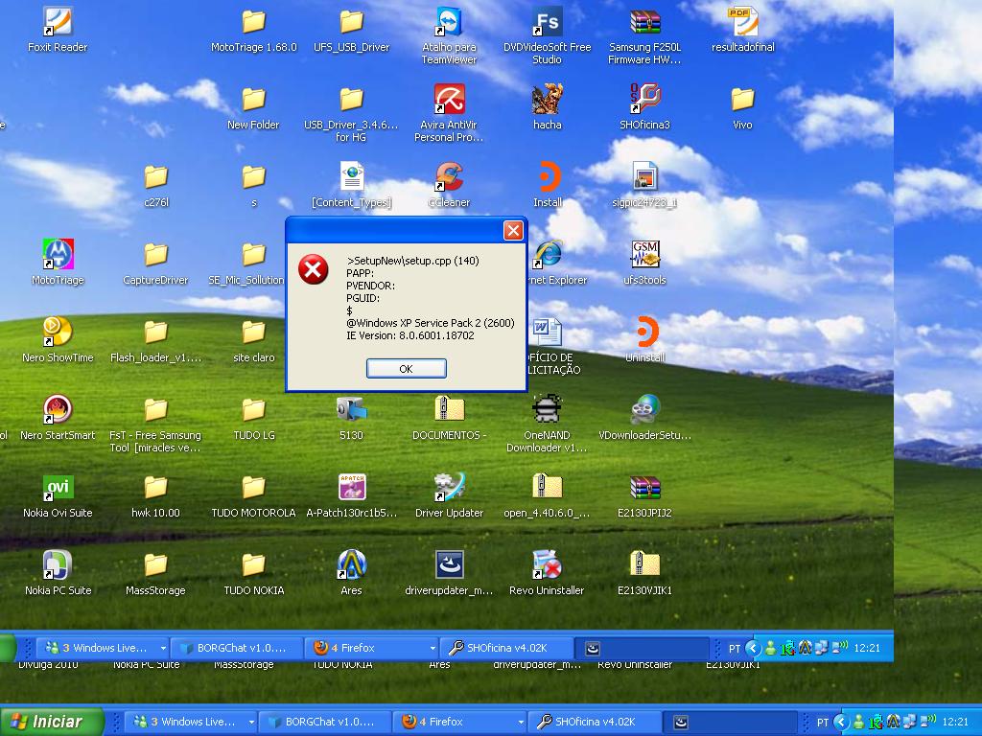Open PT language bar on the Iniciar taskbar
The width and height of the screenshot is (982, 736).
coord(822,723)
